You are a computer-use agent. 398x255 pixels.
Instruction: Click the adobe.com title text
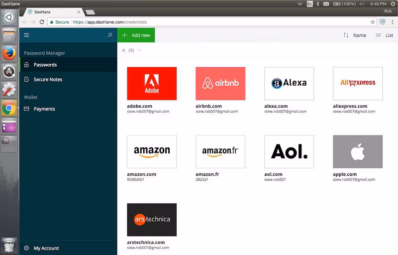(x=140, y=106)
